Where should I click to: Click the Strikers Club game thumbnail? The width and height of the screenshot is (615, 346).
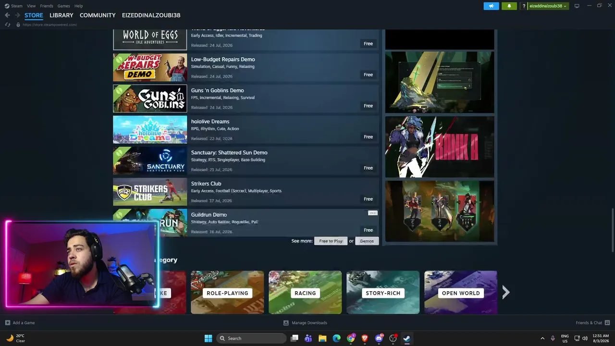pos(150,192)
